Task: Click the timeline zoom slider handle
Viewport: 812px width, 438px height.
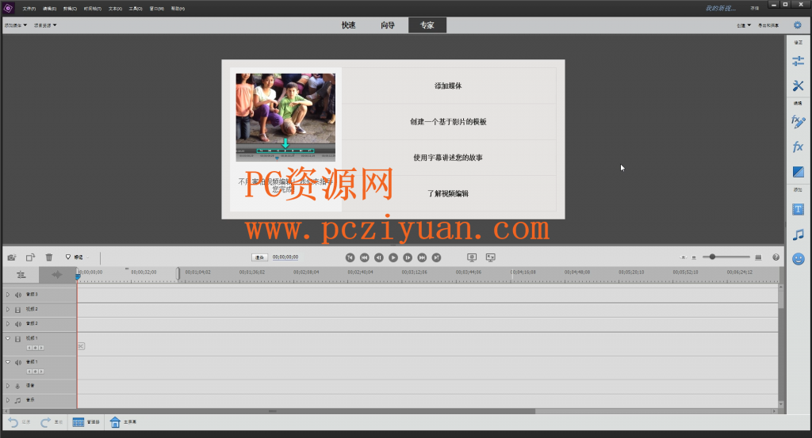Action: (713, 257)
